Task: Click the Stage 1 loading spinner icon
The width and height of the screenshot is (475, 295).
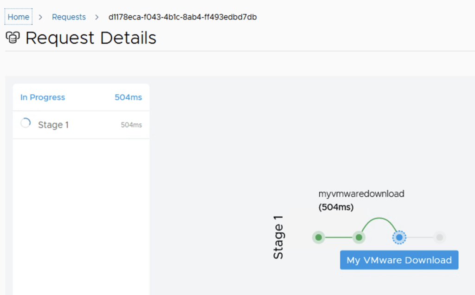Action: pos(26,123)
